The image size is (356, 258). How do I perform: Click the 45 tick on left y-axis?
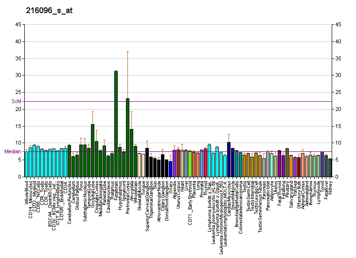click(x=18, y=24)
